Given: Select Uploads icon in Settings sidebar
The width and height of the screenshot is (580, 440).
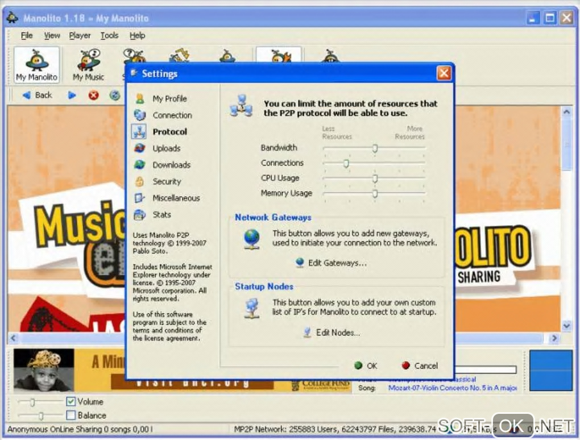Looking at the screenshot, I should [x=140, y=148].
